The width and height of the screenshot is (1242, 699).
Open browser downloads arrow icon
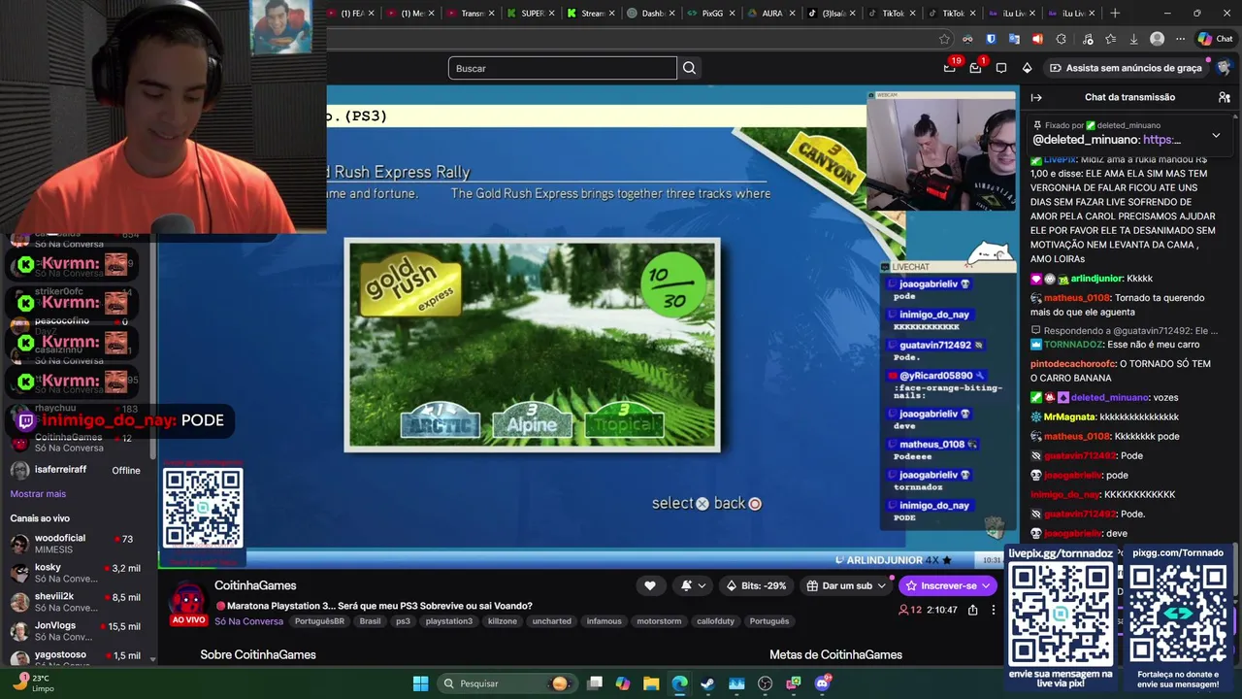click(x=1133, y=39)
